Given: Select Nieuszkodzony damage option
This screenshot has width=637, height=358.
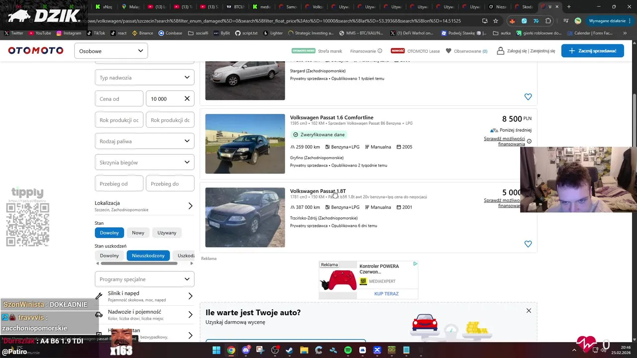Looking at the screenshot, I should pyautogui.click(x=148, y=256).
